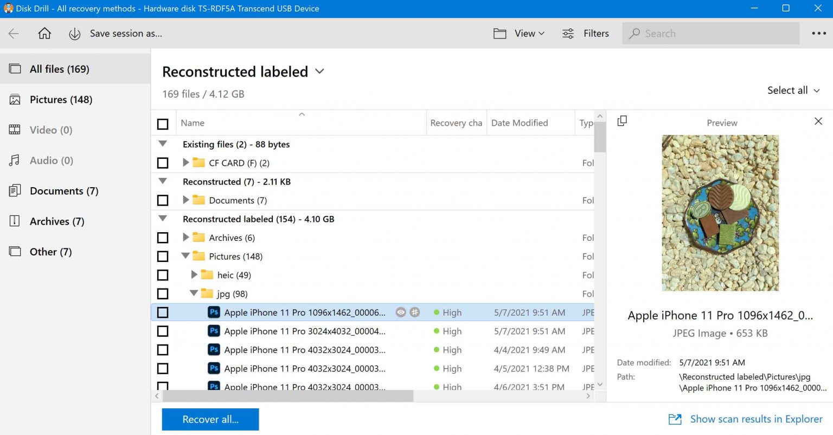Image resolution: width=833 pixels, height=435 pixels.
Task: Select the header checkbox above the file list
Action: pos(163,124)
